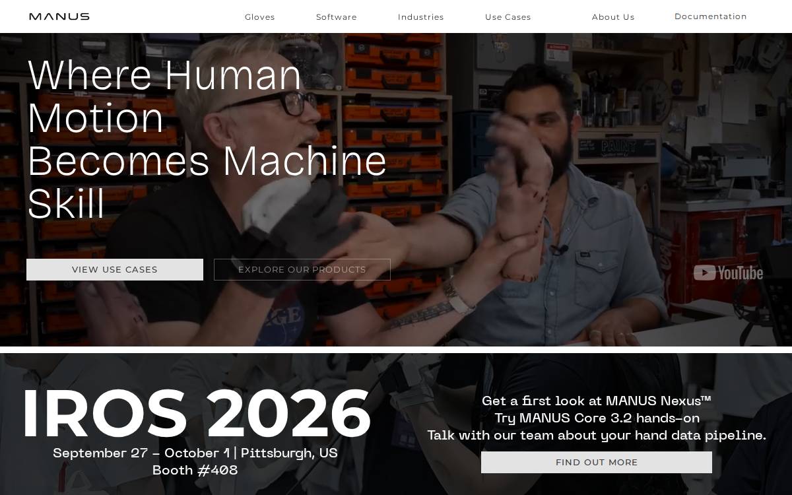Click the Booth #408 text
Viewport: 792px width, 495px height.
195,471
